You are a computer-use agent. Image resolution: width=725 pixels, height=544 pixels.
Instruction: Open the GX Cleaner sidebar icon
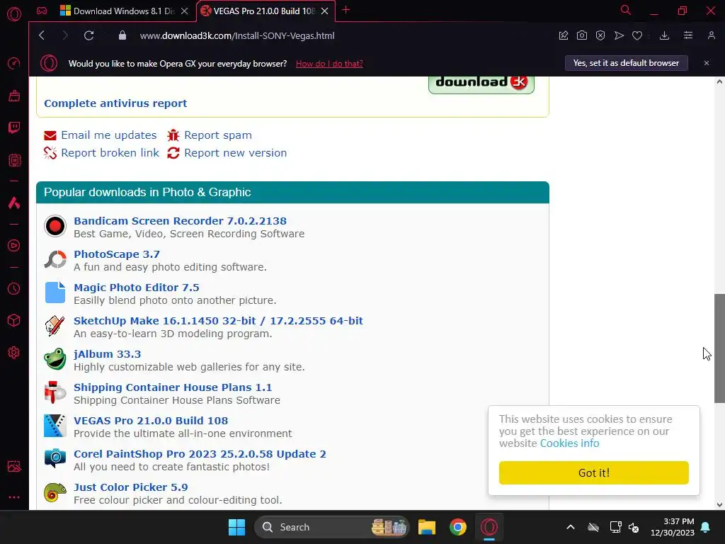click(14, 96)
